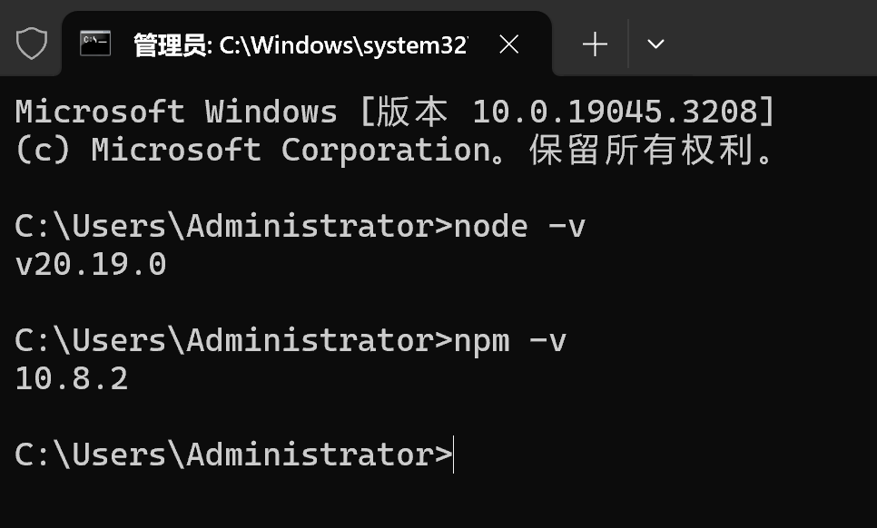Expand the new tab profile dropdown chevron
Screen dimensions: 877x528
pos(655,44)
